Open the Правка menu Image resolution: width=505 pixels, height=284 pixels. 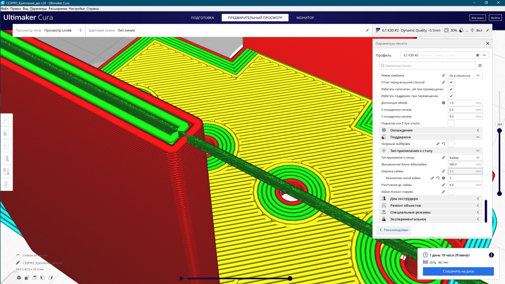[x=16, y=8]
